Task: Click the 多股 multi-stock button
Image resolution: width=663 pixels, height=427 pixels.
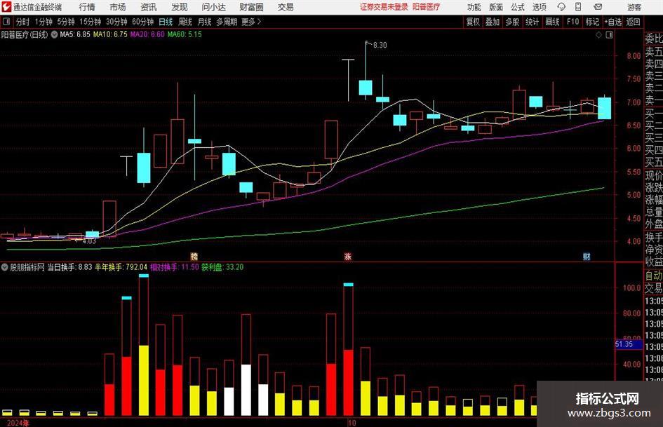Action: 512,22
